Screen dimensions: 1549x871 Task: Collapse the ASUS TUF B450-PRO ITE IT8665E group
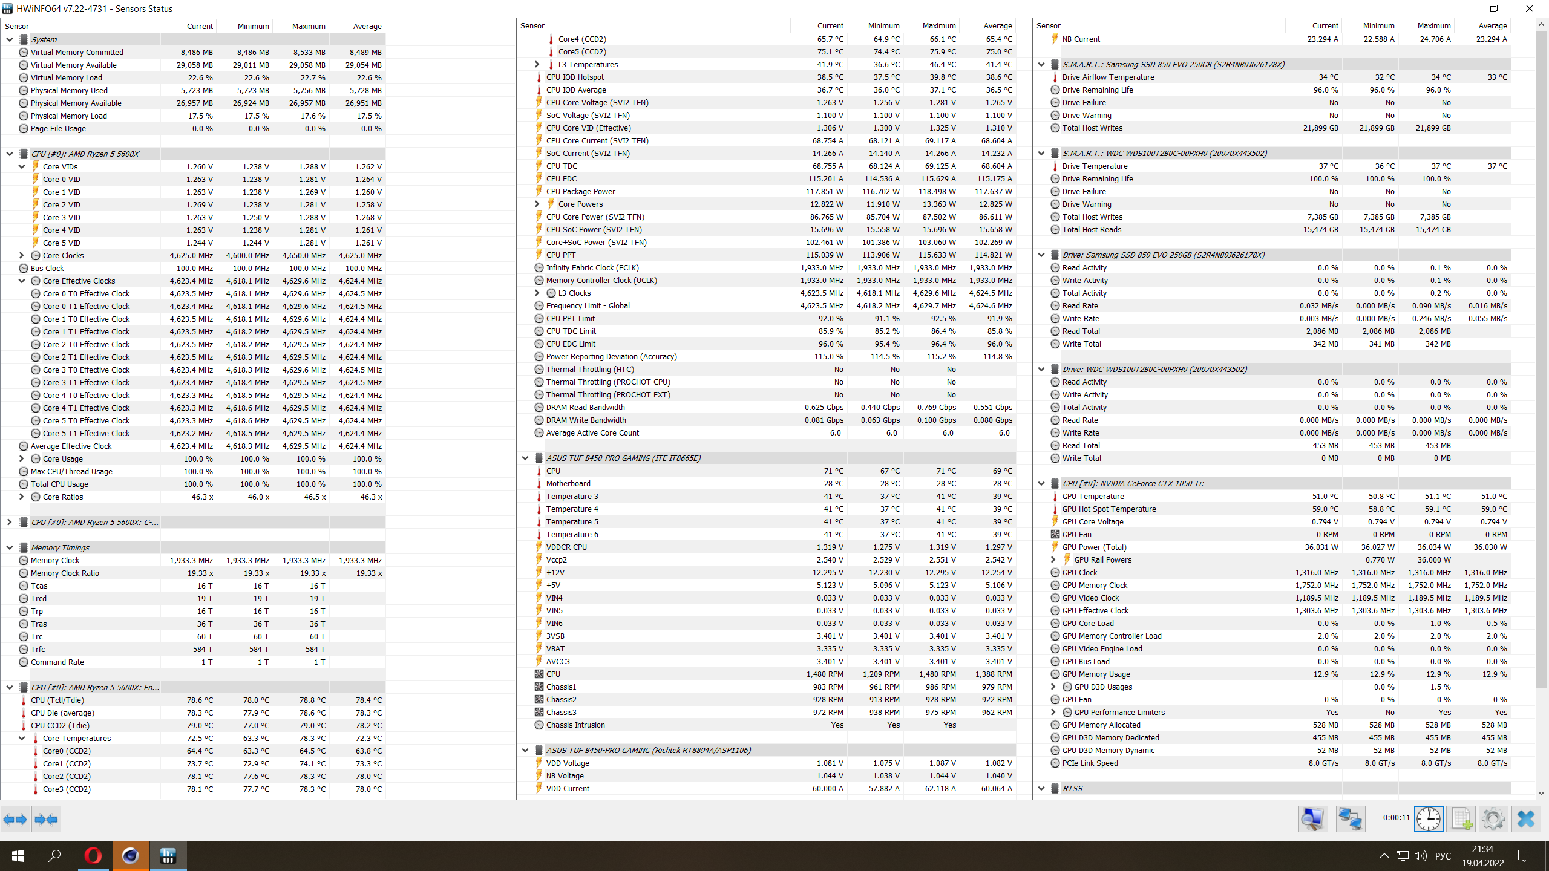point(525,458)
